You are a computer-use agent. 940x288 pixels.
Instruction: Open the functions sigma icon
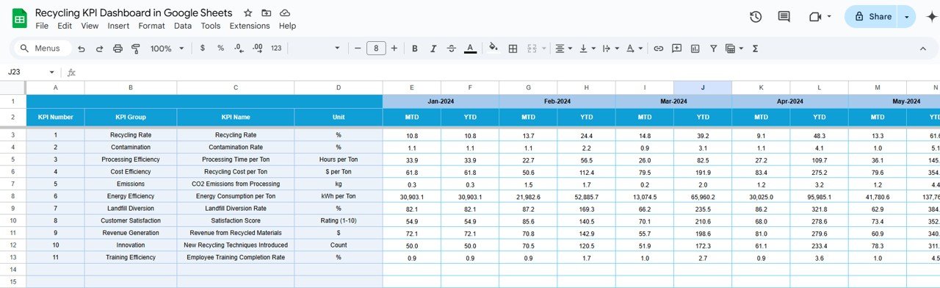pos(755,48)
